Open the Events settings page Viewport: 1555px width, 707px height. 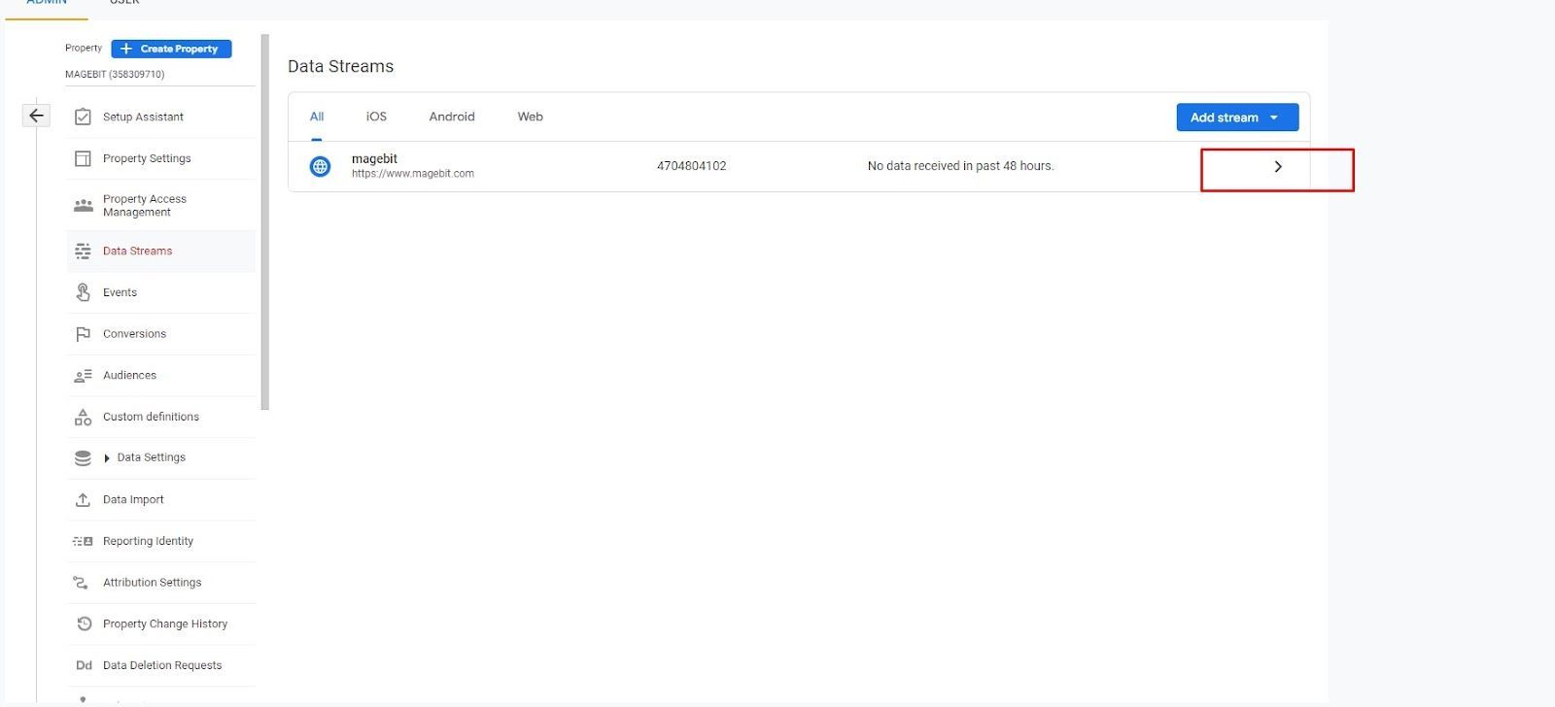120,292
